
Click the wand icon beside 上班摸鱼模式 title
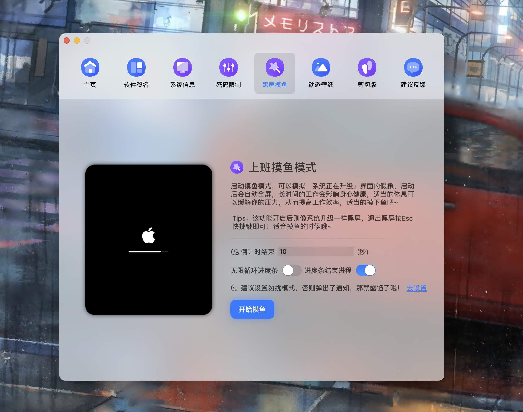pos(237,168)
